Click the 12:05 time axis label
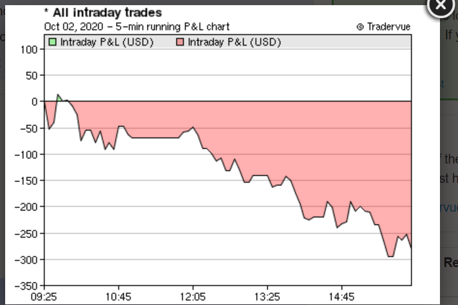 tap(193, 297)
